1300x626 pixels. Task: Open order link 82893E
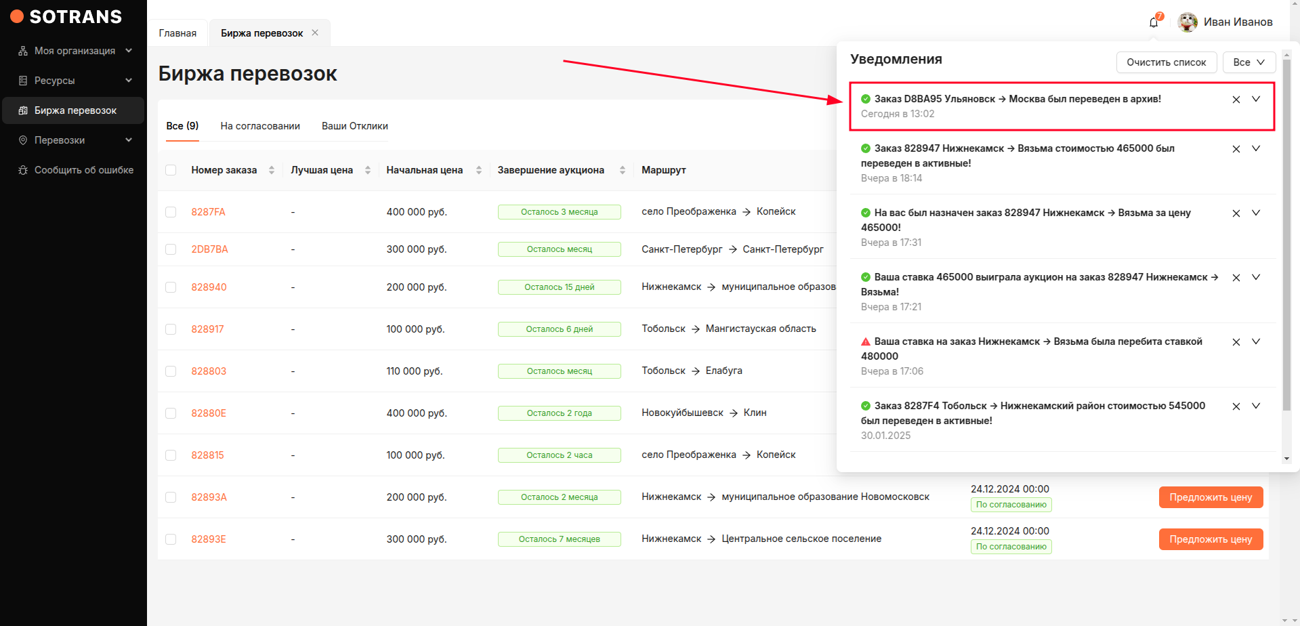click(x=209, y=539)
